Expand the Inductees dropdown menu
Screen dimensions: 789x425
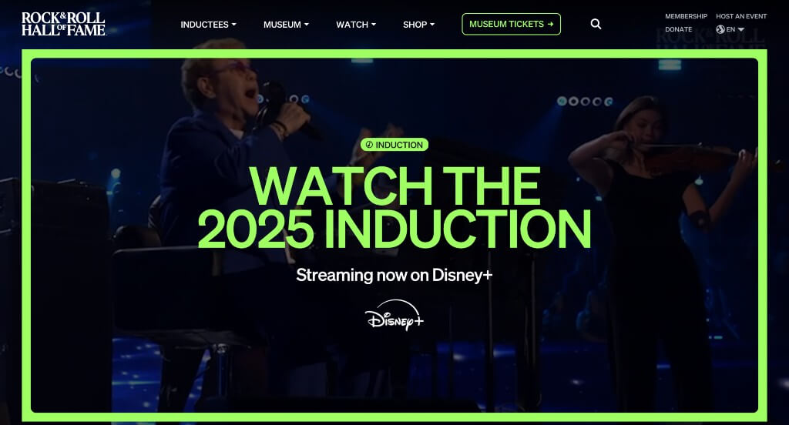(208, 25)
